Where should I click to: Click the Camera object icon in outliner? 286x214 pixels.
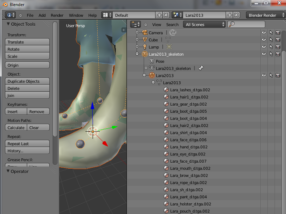tap(145, 32)
